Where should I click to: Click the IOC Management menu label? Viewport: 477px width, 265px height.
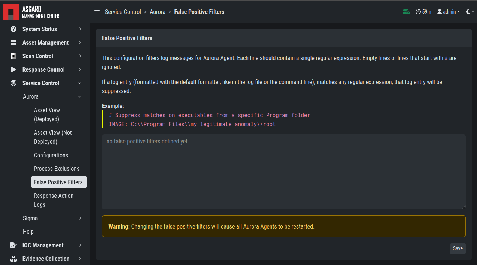(x=43, y=245)
